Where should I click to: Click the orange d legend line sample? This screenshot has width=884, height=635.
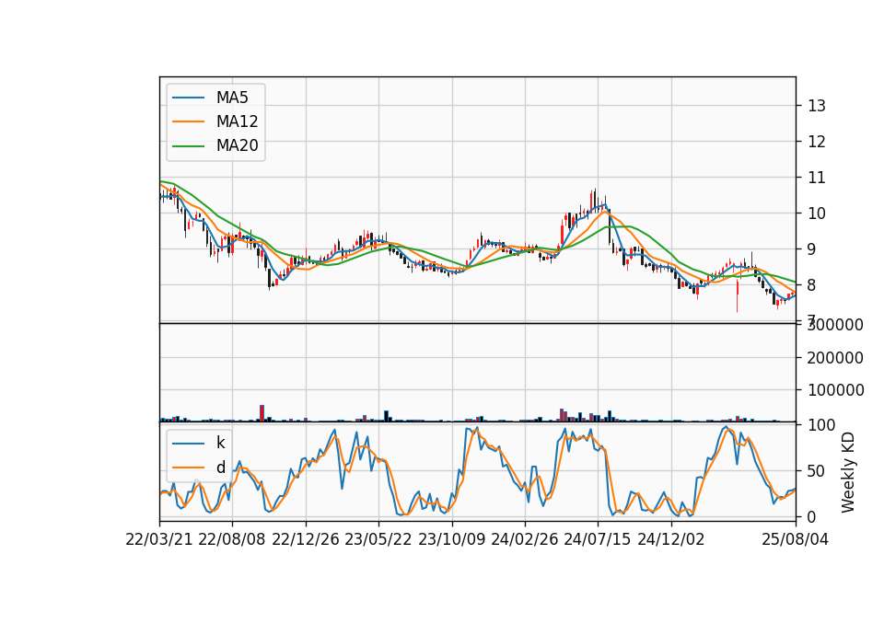tap(188, 468)
